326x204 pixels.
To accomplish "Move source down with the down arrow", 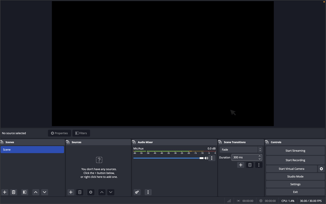I will point(111,192).
